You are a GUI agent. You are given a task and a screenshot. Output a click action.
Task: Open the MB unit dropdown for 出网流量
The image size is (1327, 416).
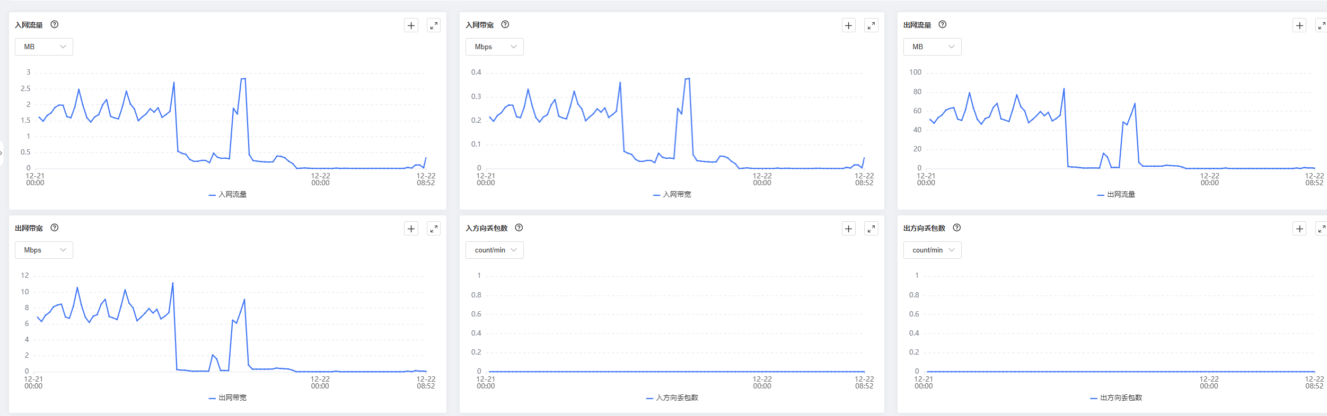(932, 47)
